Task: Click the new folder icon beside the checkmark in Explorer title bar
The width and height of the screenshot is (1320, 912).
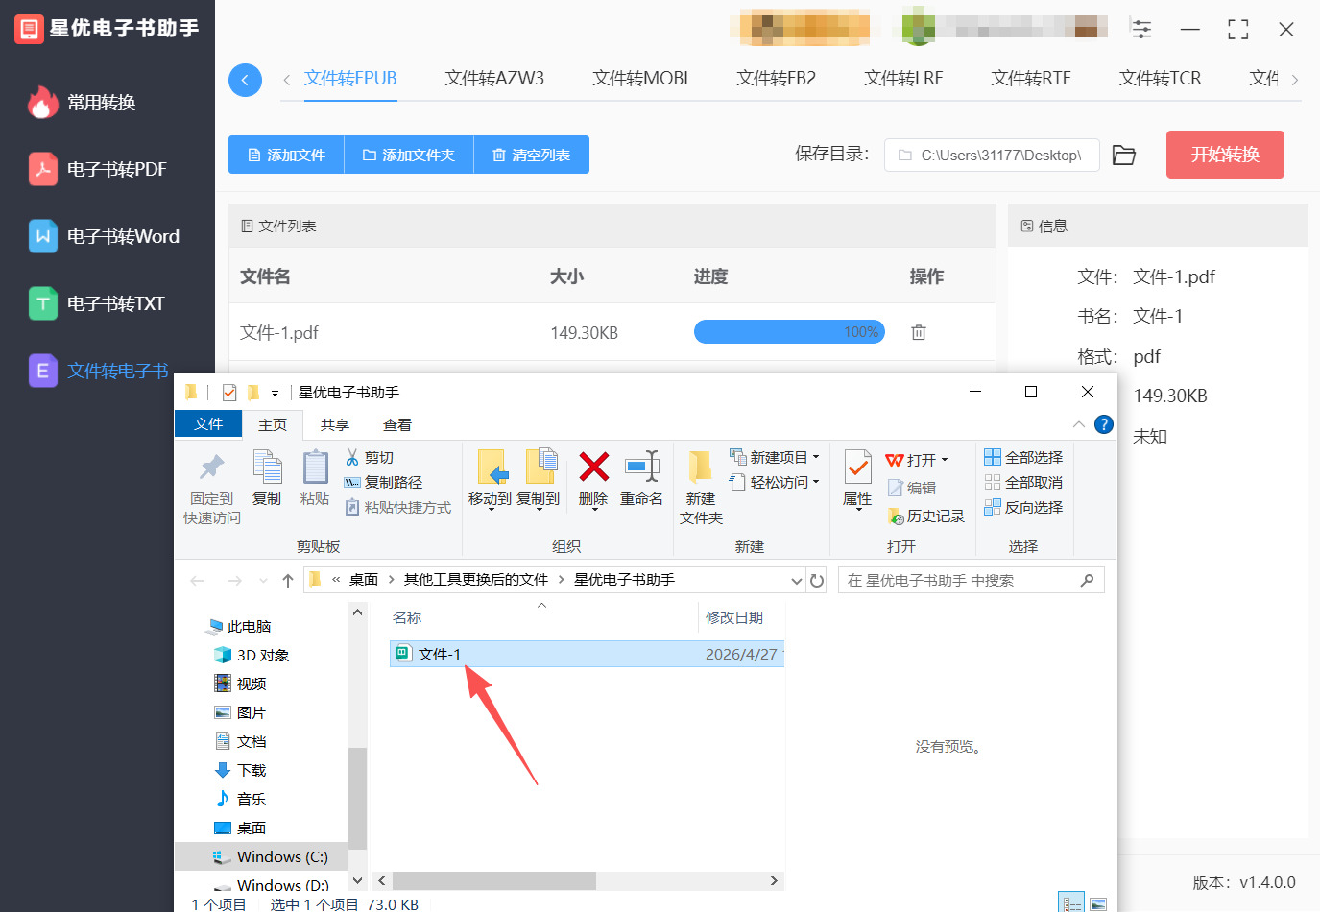Action: (x=253, y=393)
